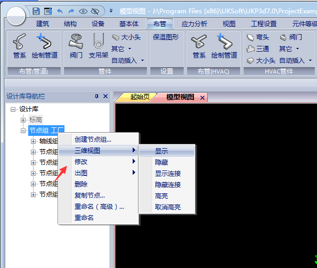
Task: Choose 隐藏 in the 三维视图 submenu
Action: 161,163
